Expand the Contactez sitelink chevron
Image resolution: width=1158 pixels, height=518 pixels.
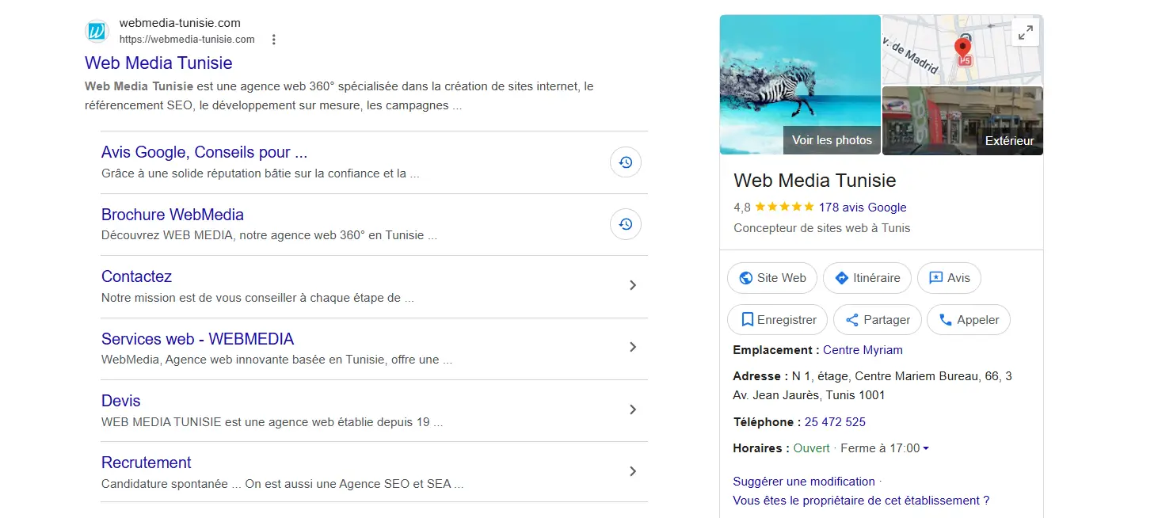[x=632, y=285]
